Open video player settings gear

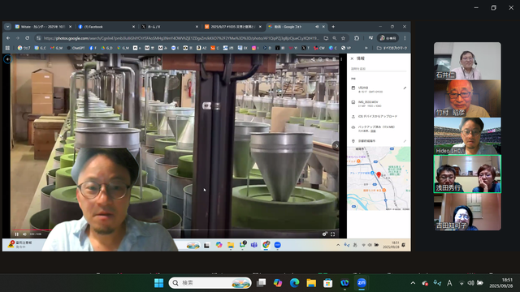(324, 234)
